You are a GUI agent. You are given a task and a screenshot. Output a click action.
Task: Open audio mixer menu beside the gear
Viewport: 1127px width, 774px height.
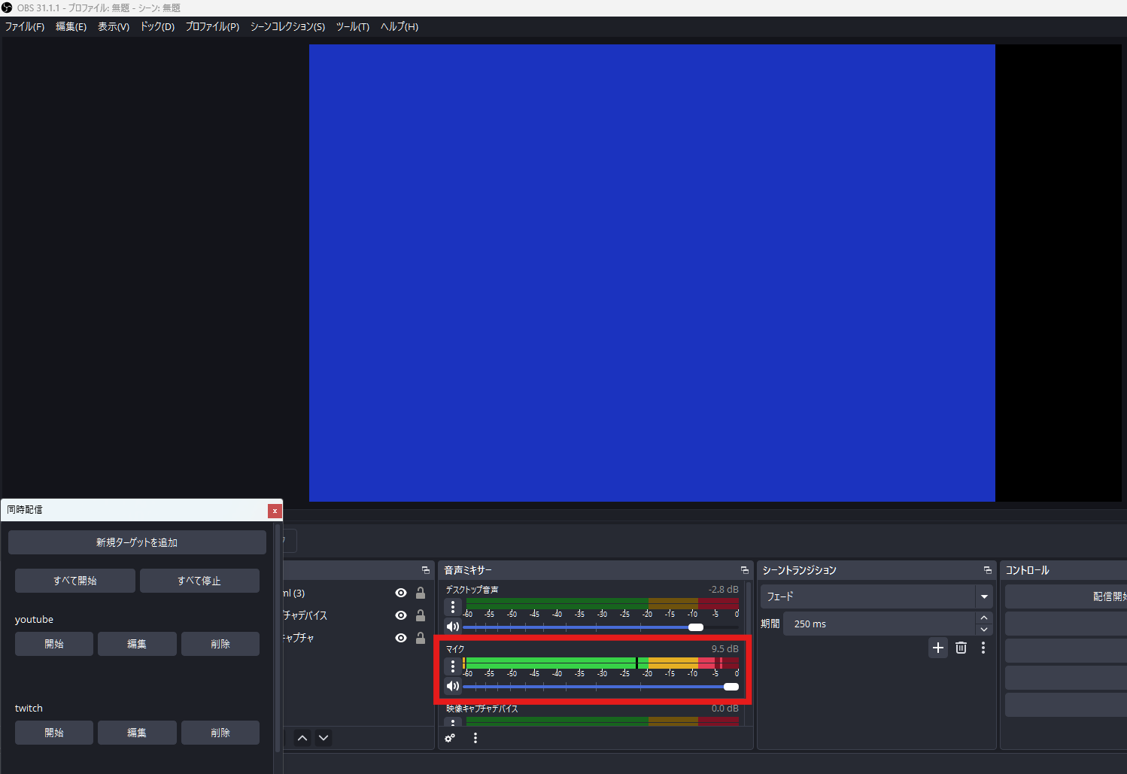tap(475, 738)
